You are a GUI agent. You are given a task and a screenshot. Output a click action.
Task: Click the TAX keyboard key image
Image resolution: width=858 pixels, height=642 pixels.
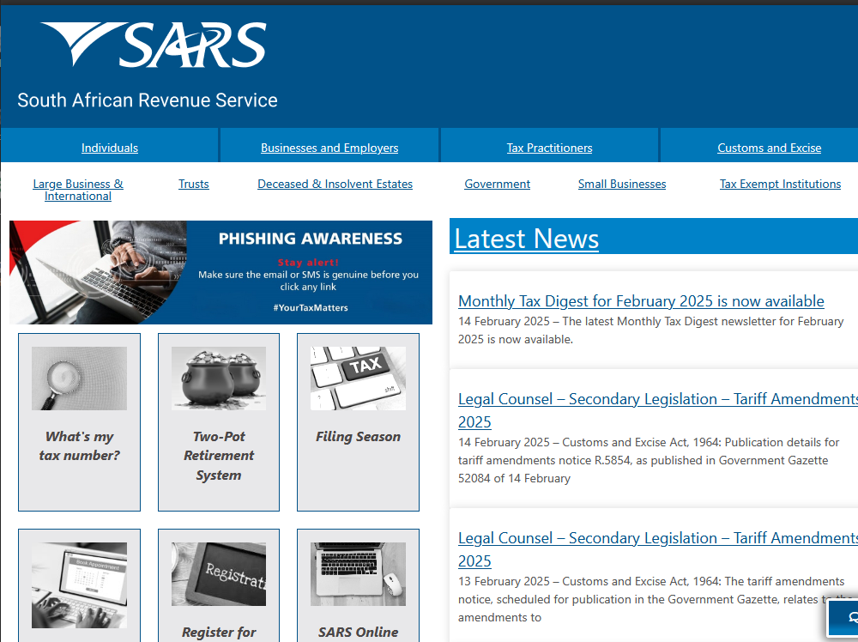tap(358, 379)
